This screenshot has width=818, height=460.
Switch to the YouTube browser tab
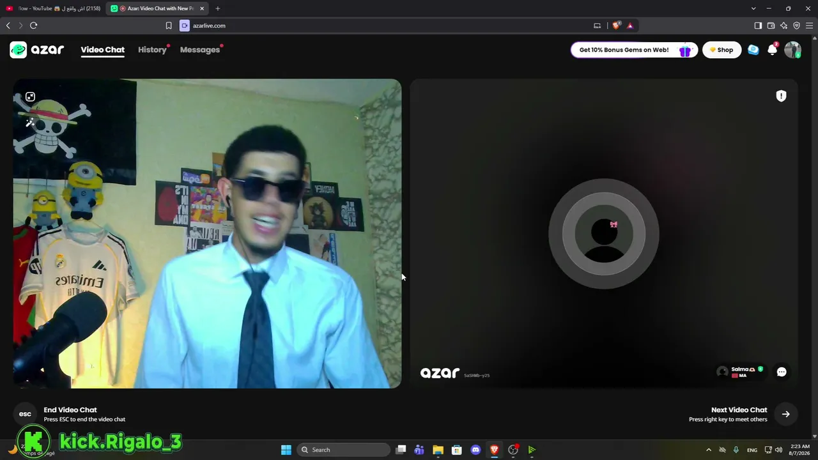pos(53,8)
